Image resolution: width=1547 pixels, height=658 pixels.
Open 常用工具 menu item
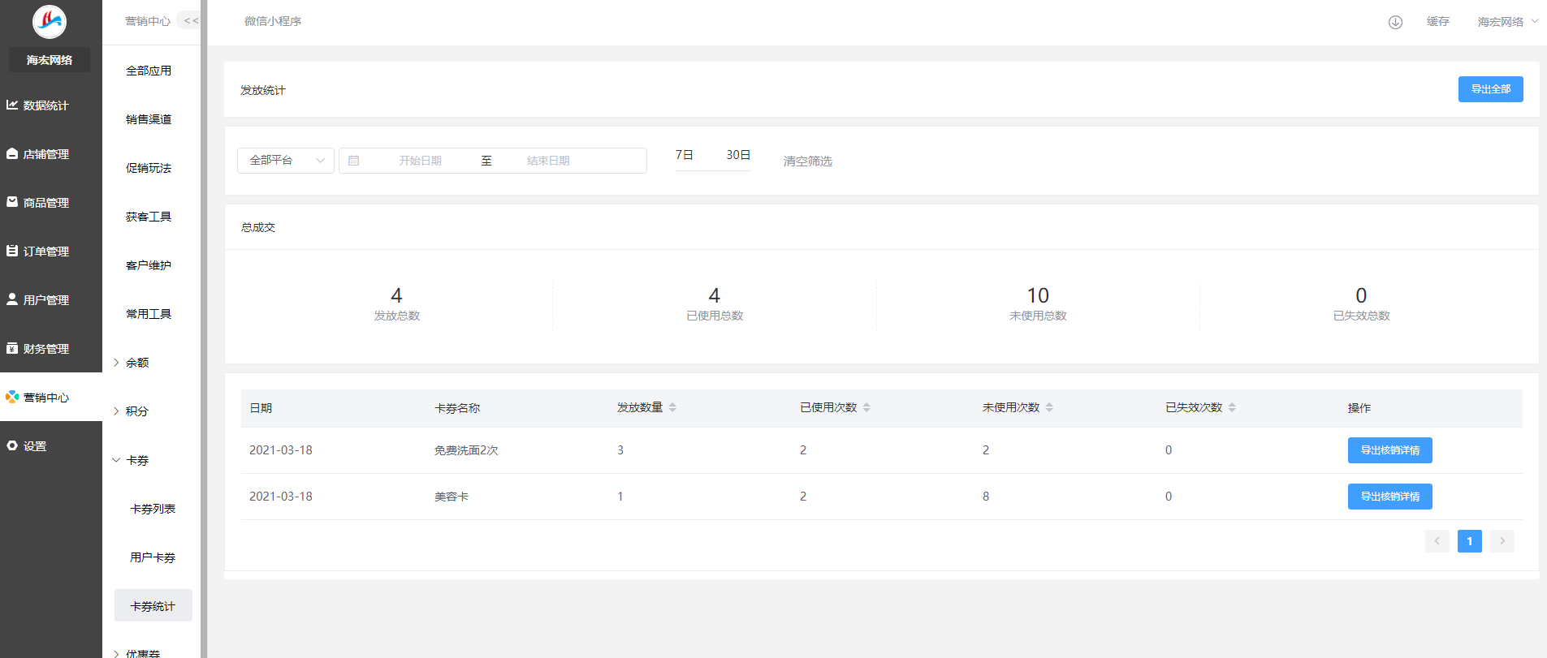[149, 314]
